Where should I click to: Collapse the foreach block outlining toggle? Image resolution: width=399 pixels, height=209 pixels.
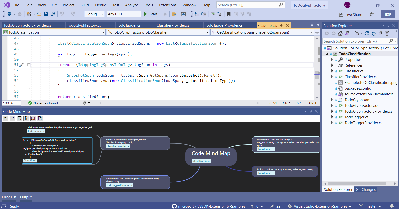29,65
